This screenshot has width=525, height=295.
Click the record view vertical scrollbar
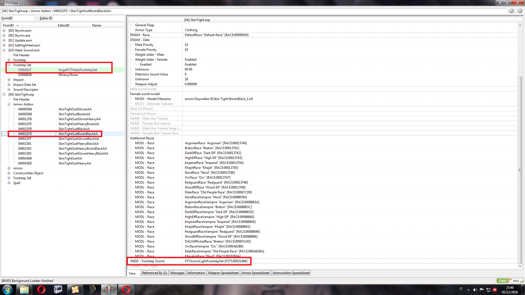click(x=520, y=169)
